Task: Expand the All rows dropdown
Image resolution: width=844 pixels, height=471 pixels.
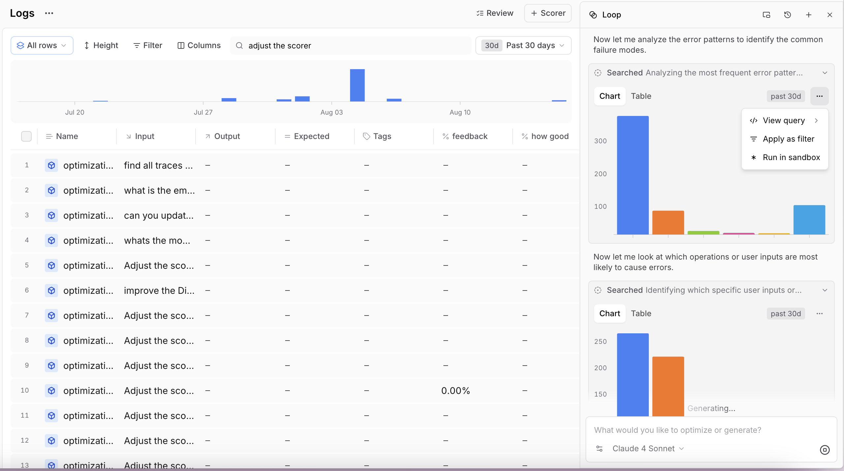Action: 42,45
